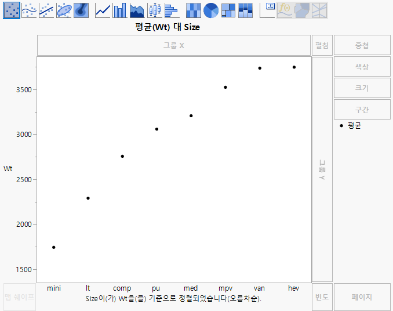Click the Size sorted by Wt axis caption
Viewport: 393px width, 311px height.
pos(173,298)
